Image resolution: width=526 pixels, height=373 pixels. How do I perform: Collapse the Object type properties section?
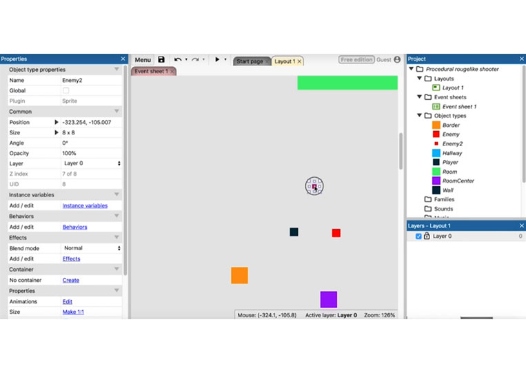[x=117, y=70]
